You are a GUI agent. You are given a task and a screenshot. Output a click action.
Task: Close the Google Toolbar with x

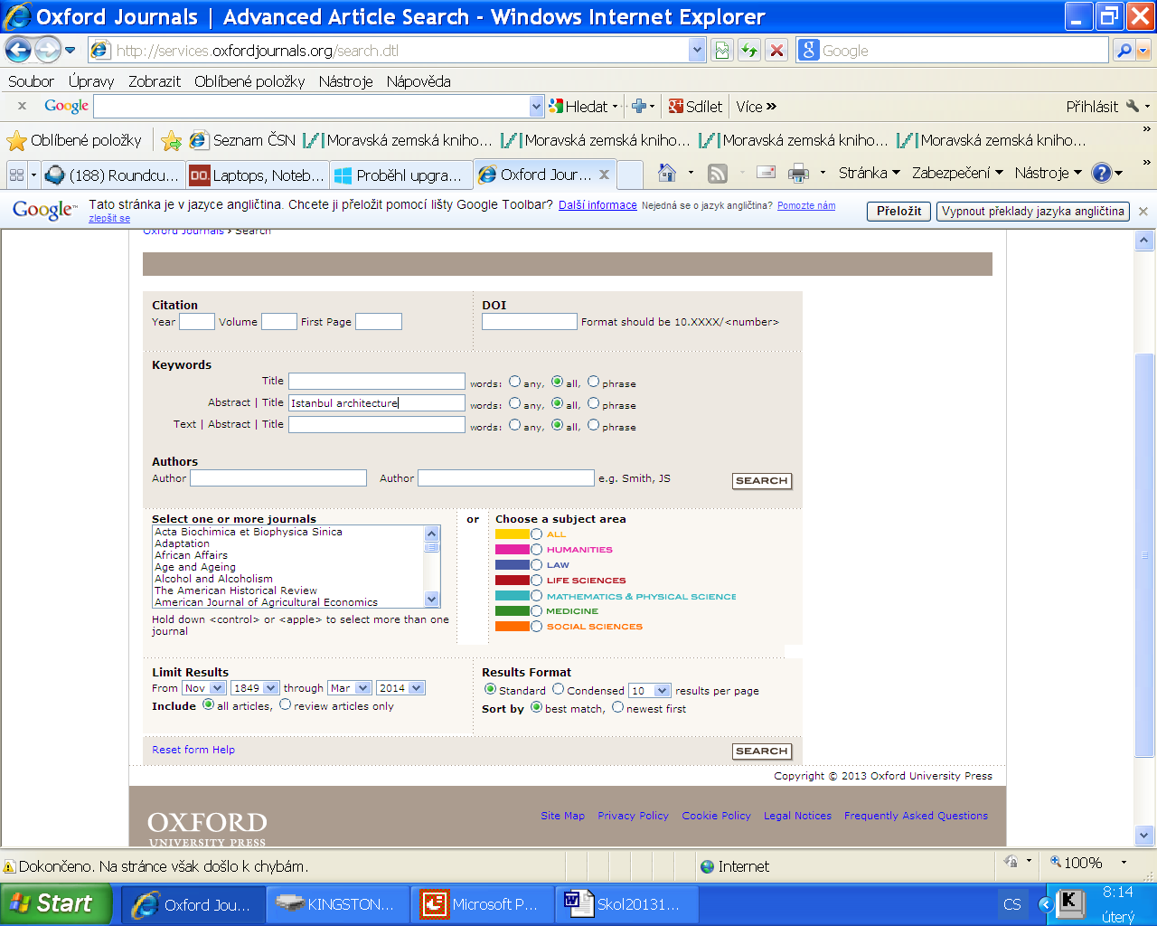tap(23, 107)
